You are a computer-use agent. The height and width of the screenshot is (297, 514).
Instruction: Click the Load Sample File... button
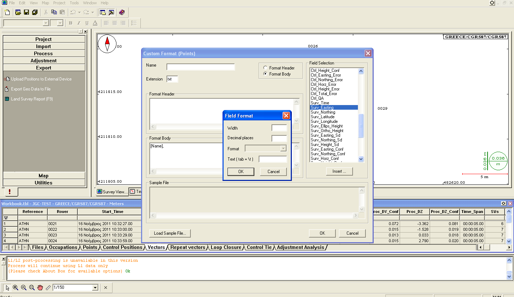[x=170, y=233]
